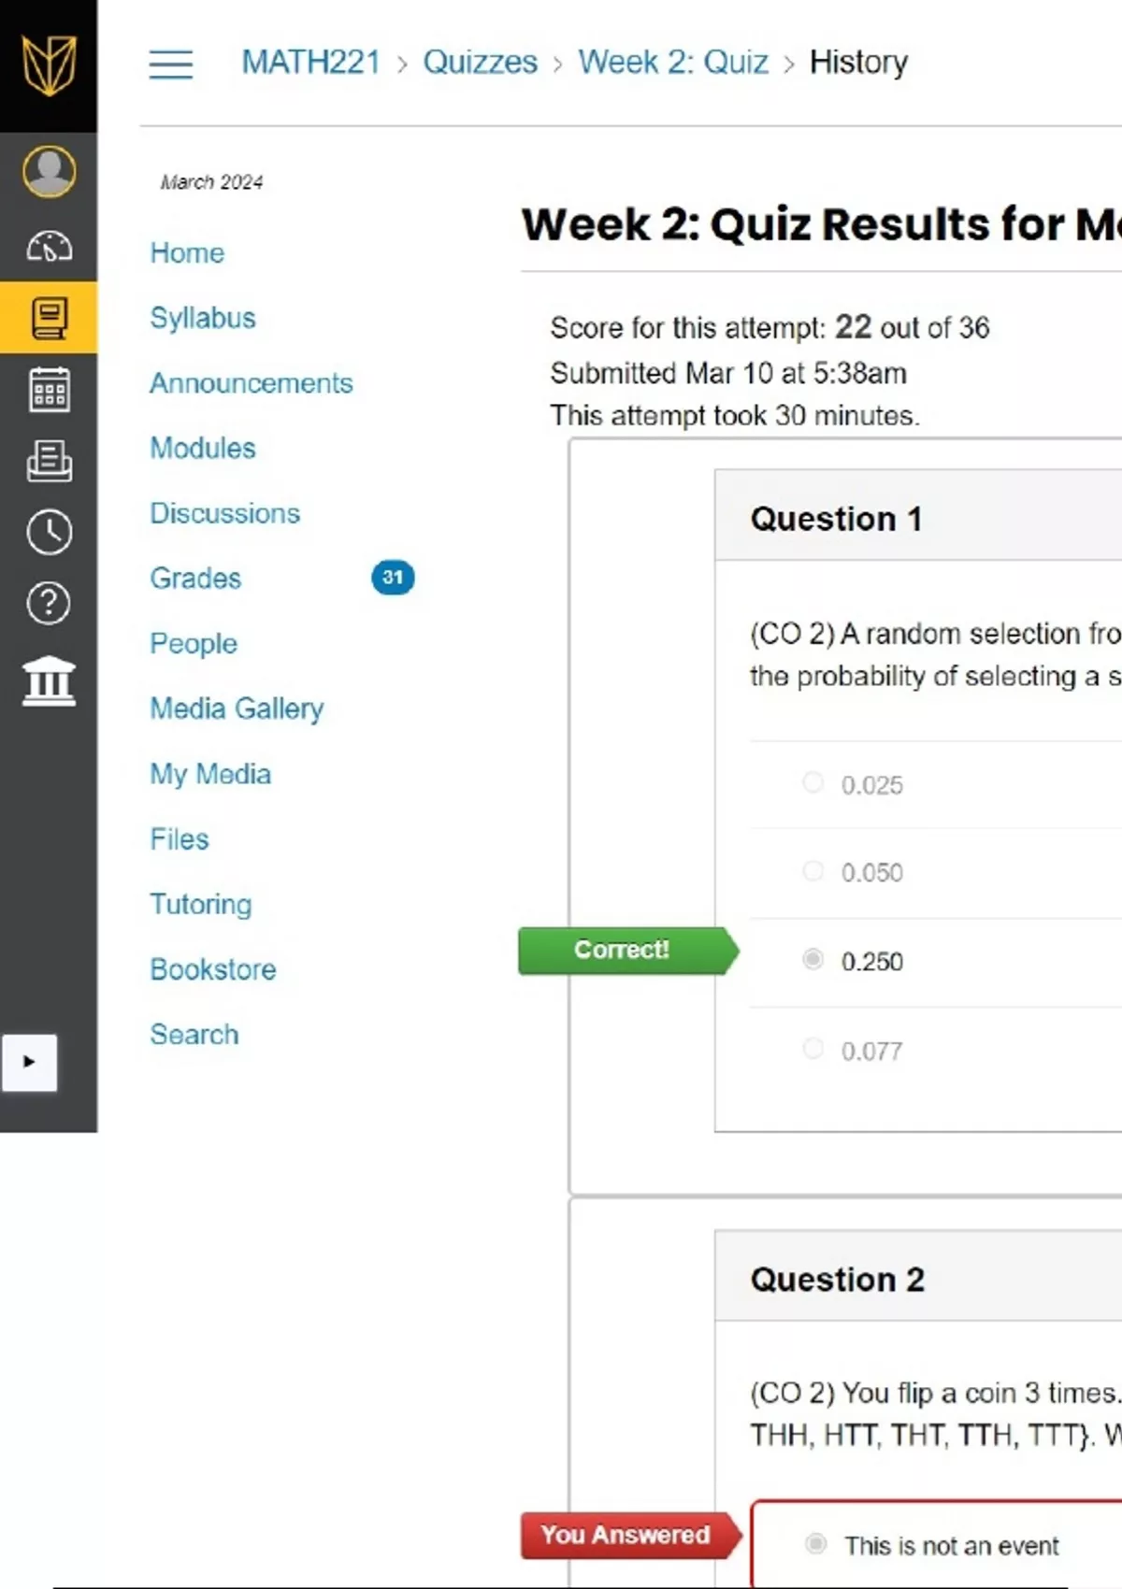1122x1589 pixels.
Task: Click the MATH221 breadcrumb link
Action: (x=310, y=63)
